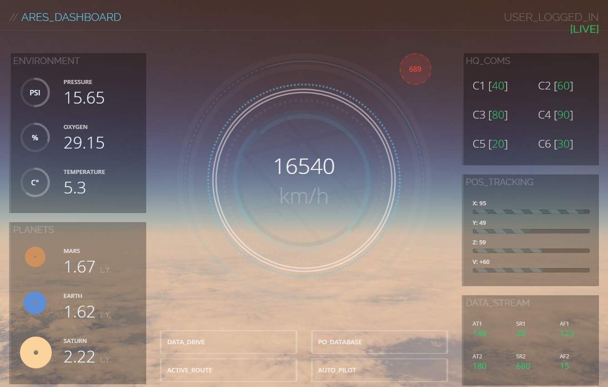Expand the HQ_COMS panel
Image resolution: width=608 pixels, height=387 pixels.
(x=488, y=60)
